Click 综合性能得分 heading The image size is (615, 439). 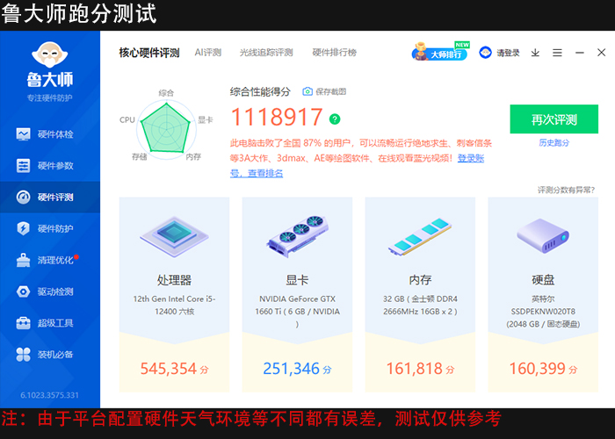(260, 91)
